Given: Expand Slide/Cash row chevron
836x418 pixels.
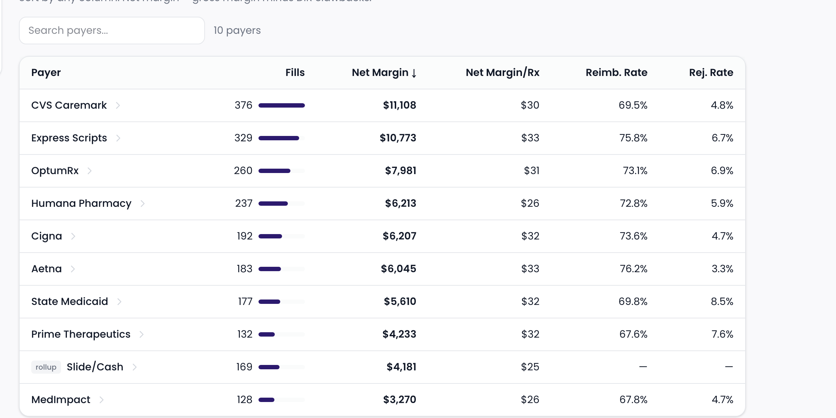Looking at the screenshot, I should pos(134,367).
